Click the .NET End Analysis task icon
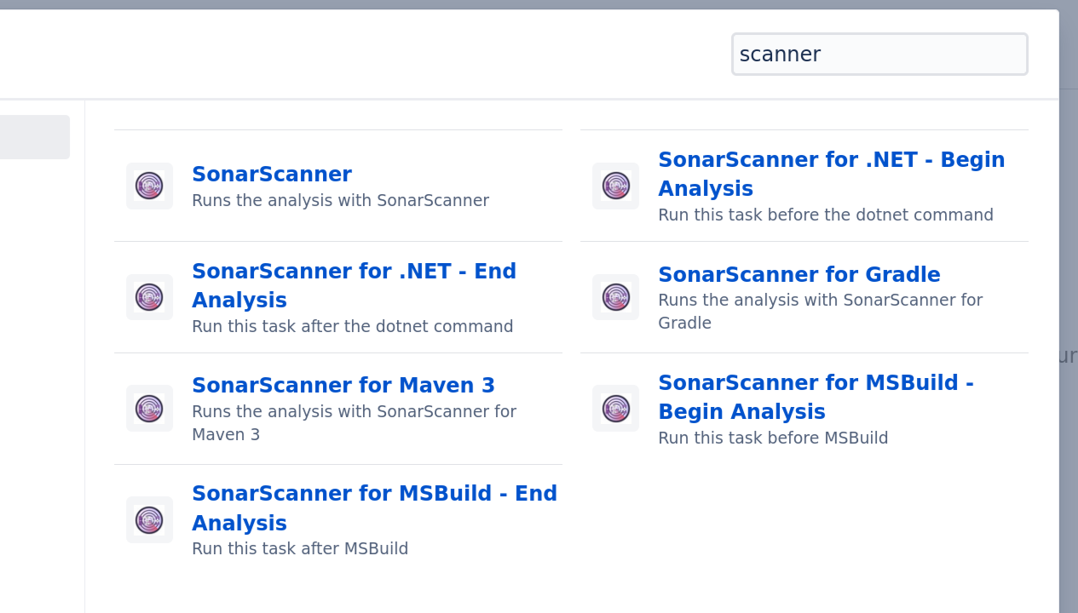 pos(149,297)
